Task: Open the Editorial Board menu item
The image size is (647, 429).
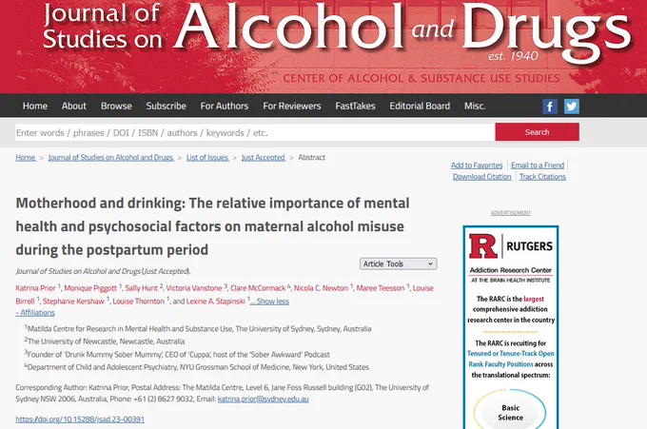Action: click(x=420, y=106)
